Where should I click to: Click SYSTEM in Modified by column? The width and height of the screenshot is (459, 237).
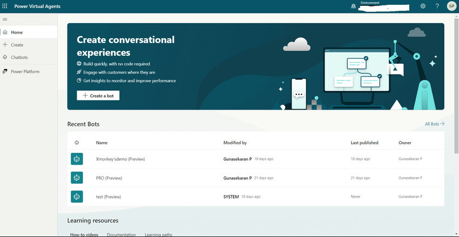coord(231,197)
